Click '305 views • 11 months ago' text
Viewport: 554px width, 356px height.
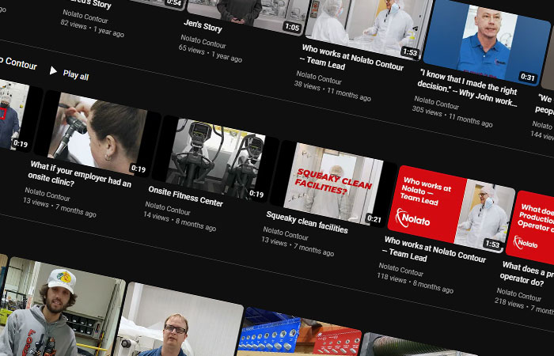tap(453, 117)
